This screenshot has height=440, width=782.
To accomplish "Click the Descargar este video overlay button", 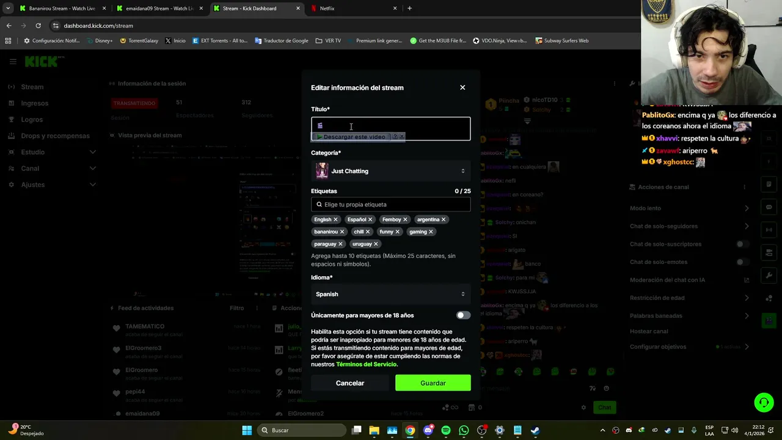I will pos(351,137).
